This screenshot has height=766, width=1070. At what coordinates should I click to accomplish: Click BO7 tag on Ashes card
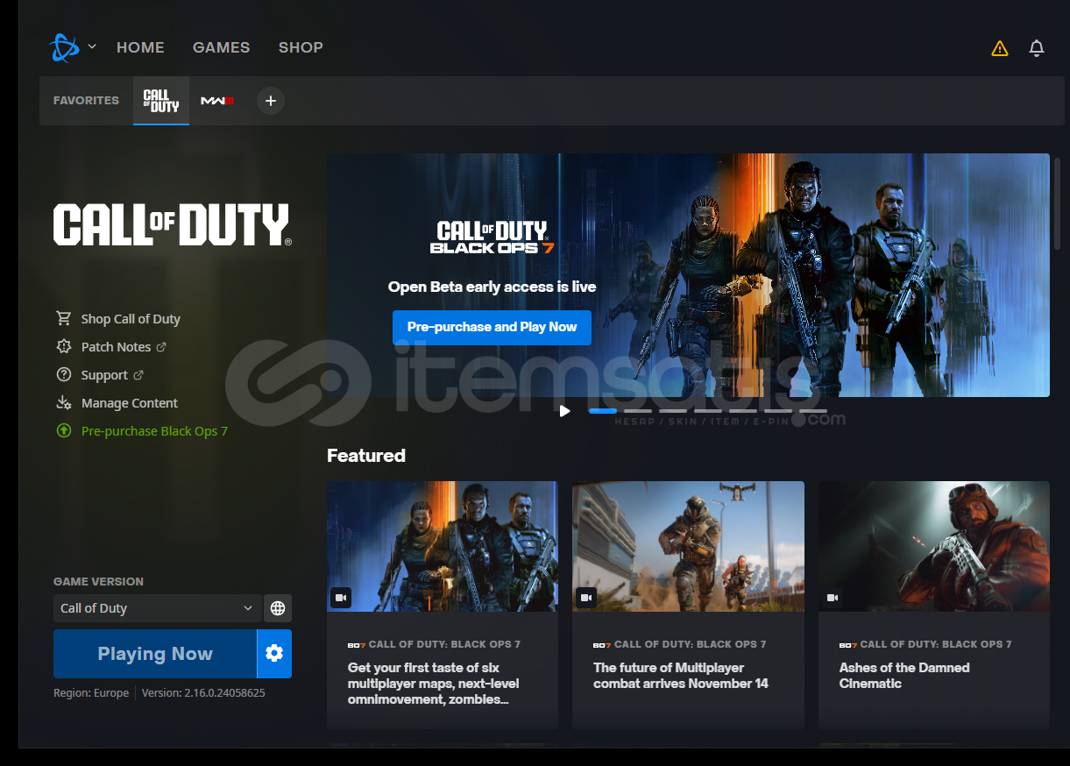848,644
